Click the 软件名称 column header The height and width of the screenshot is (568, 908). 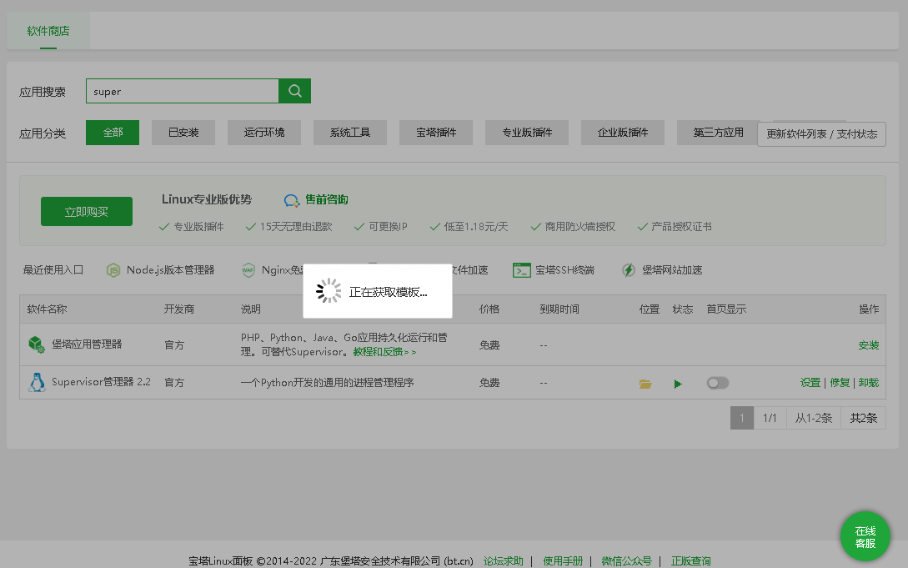point(47,309)
